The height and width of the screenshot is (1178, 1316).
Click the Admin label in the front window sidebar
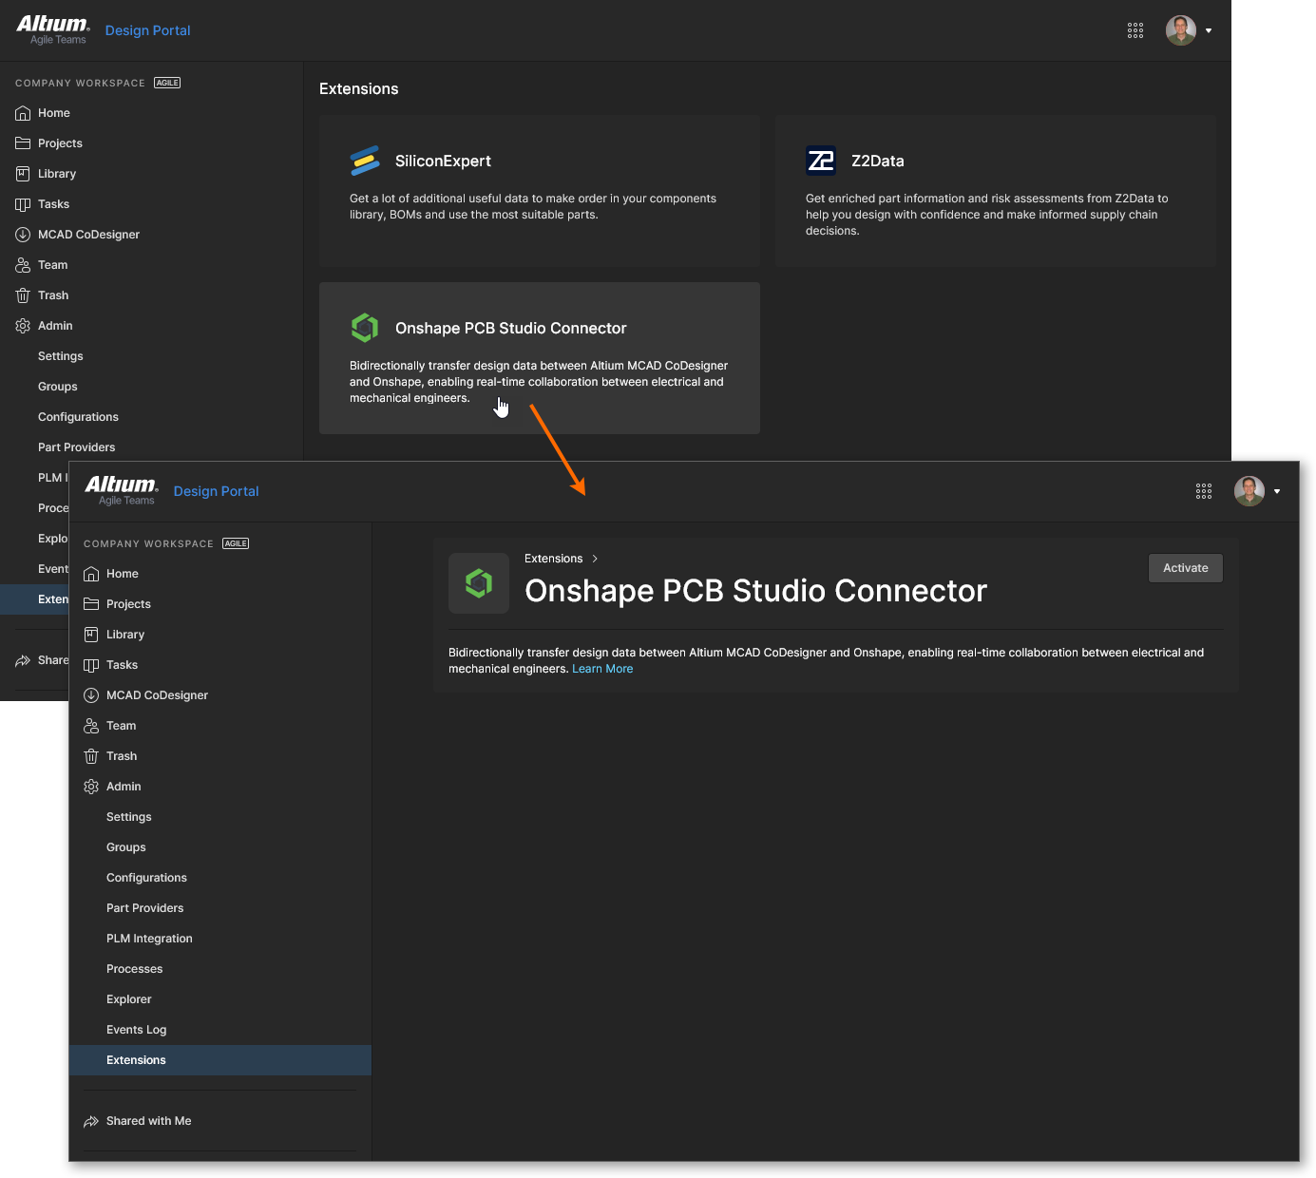124,787
